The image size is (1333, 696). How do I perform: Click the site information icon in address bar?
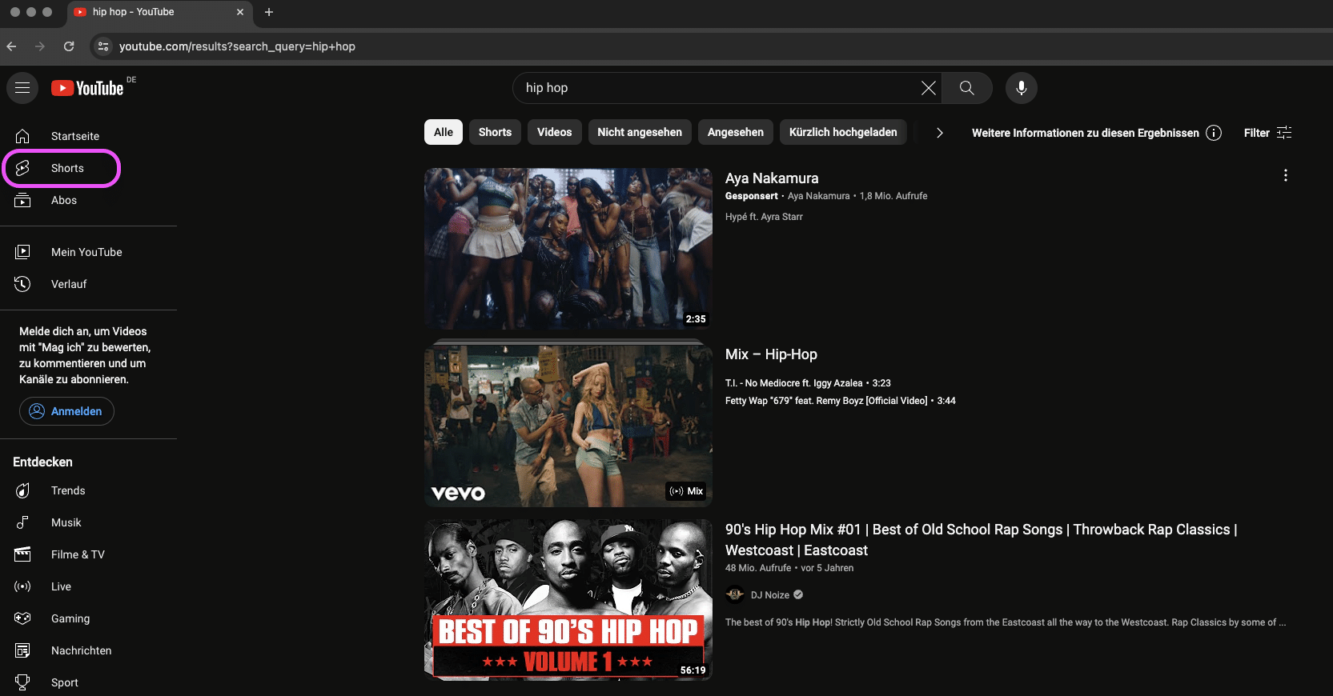[103, 46]
